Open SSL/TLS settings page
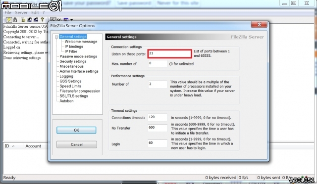The image size is (317, 184). [74, 96]
